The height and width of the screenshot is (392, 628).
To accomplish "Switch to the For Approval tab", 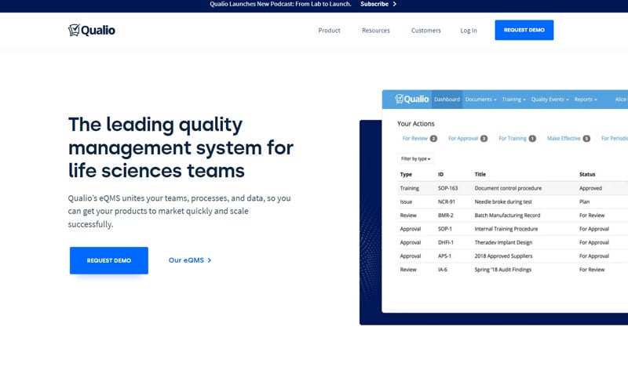I will click(x=468, y=139).
